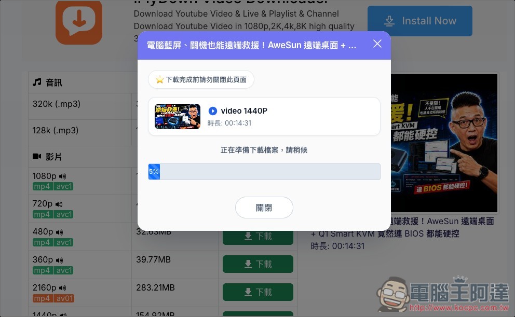The image size is (515, 317).
Task: Click the star icon in the notice pill
Action: pyautogui.click(x=159, y=80)
